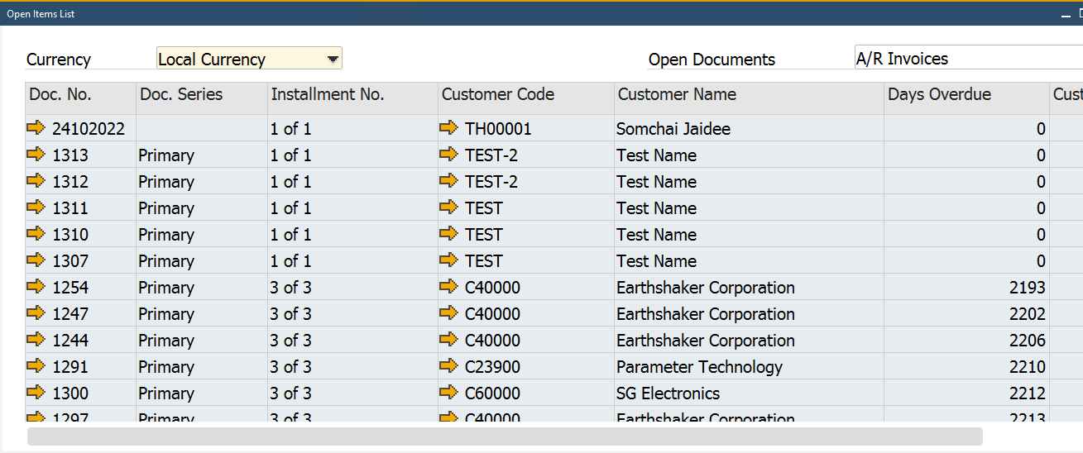Select the Somchai Jaidee customer name cell
The image size is (1083, 453).
pos(750,129)
